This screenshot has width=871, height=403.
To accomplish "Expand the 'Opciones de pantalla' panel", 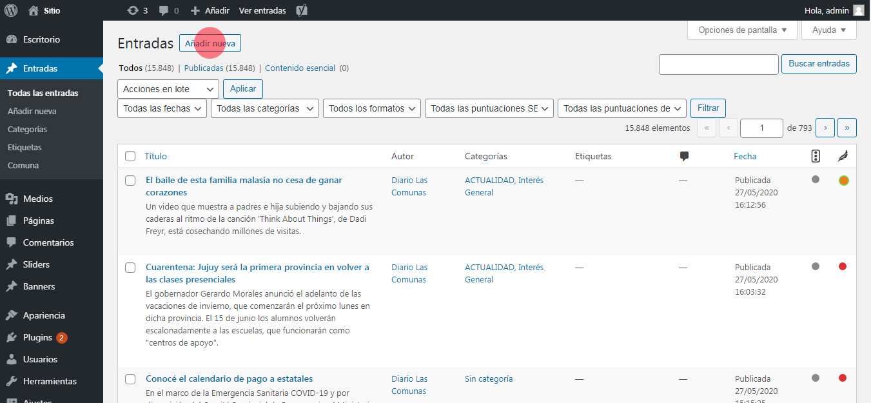I will click(x=741, y=30).
